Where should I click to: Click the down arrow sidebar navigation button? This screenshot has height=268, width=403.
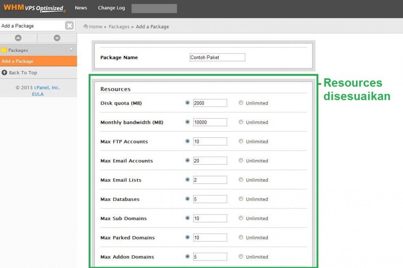pyautogui.click(x=57, y=38)
